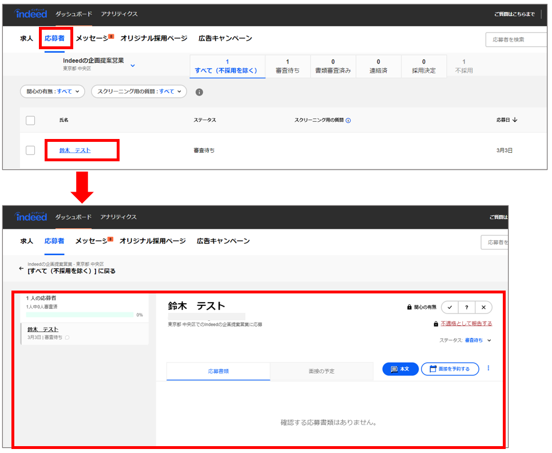Click the back arrow beside に戻る
Screen dimensions: 552x453
point(21,268)
